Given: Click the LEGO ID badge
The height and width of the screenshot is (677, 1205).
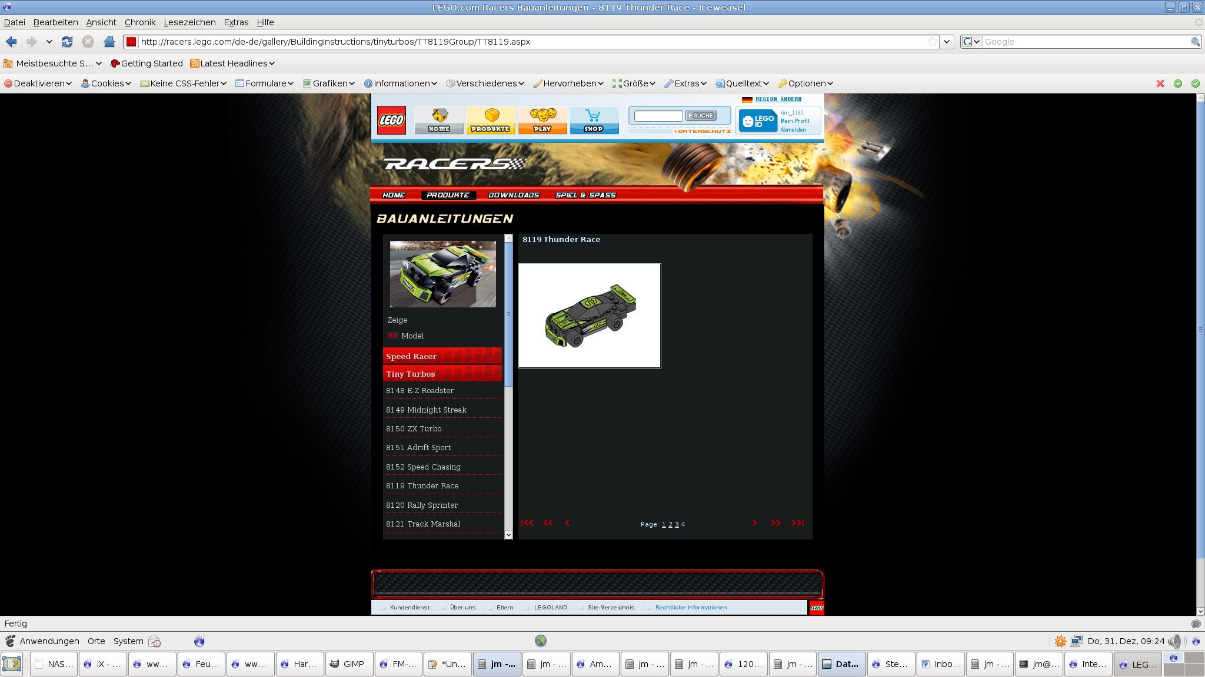Looking at the screenshot, I should pyautogui.click(x=758, y=121).
